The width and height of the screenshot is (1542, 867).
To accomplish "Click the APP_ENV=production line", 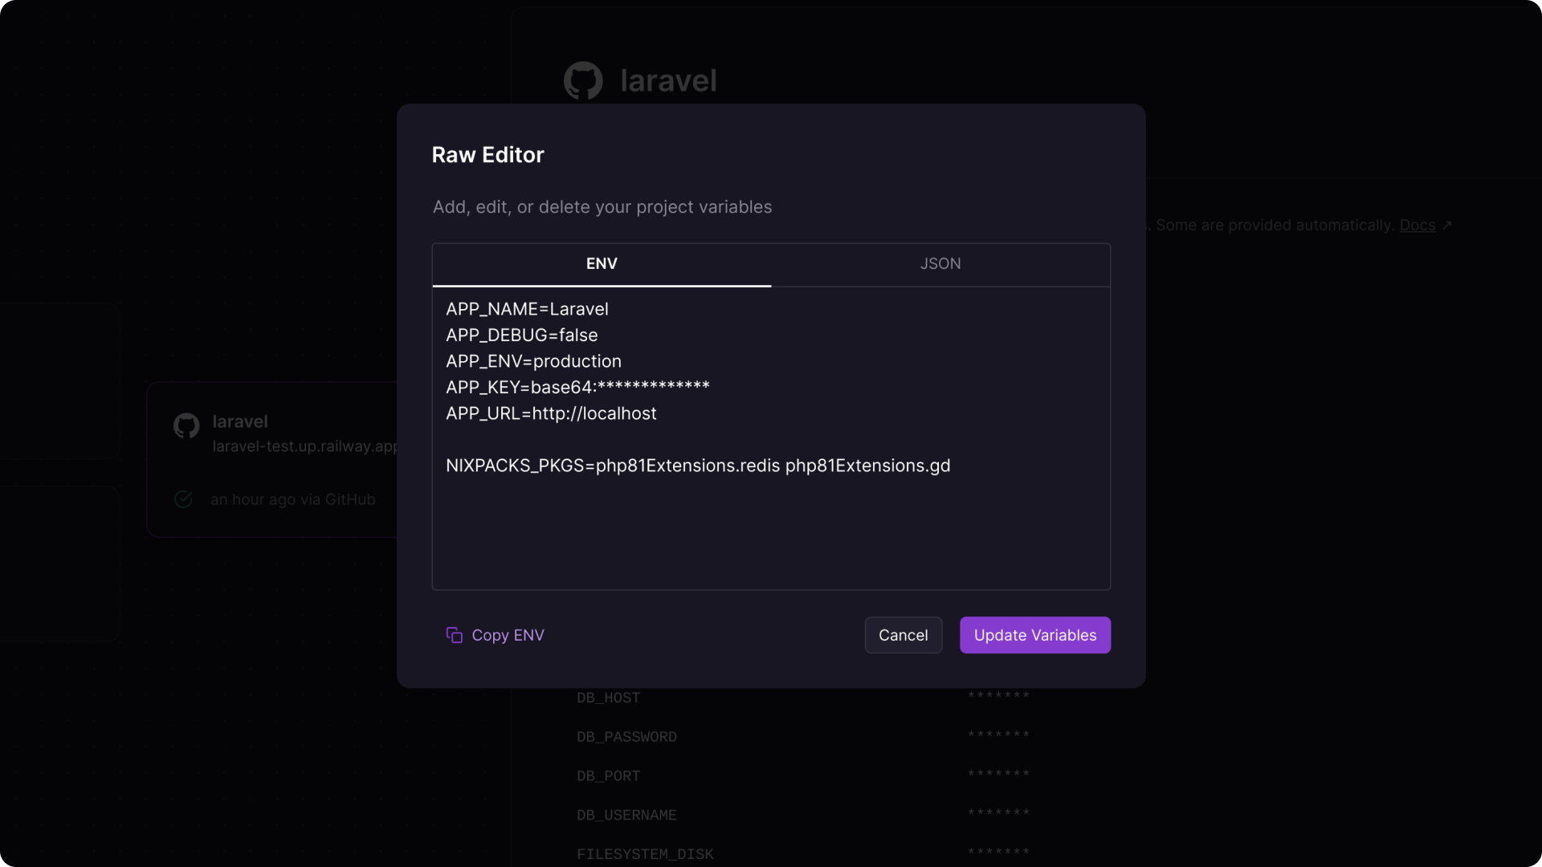I will tap(533, 361).
